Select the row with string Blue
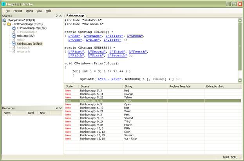This screenshot has height=161, width=244. 153,108
